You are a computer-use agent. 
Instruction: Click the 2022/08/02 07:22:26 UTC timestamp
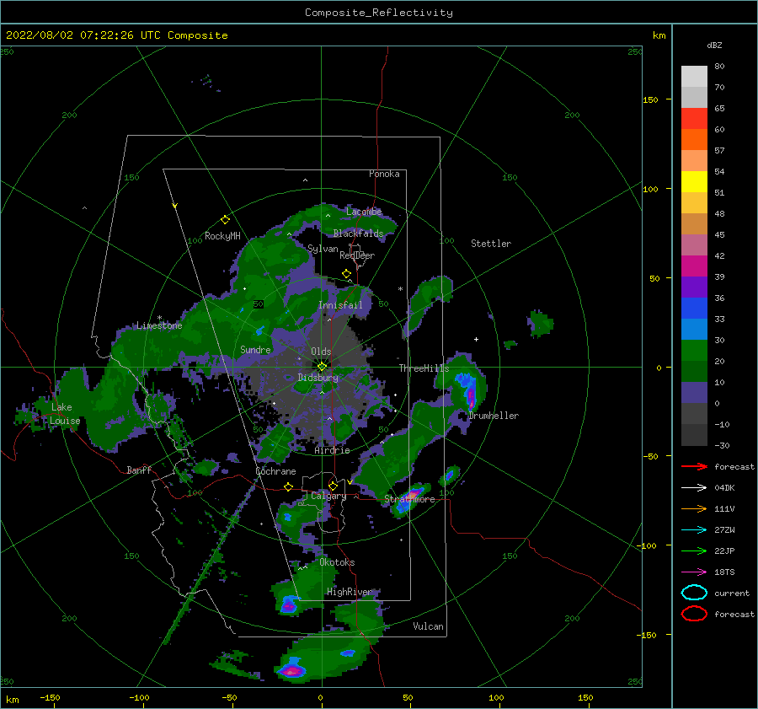tap(73, 35)
